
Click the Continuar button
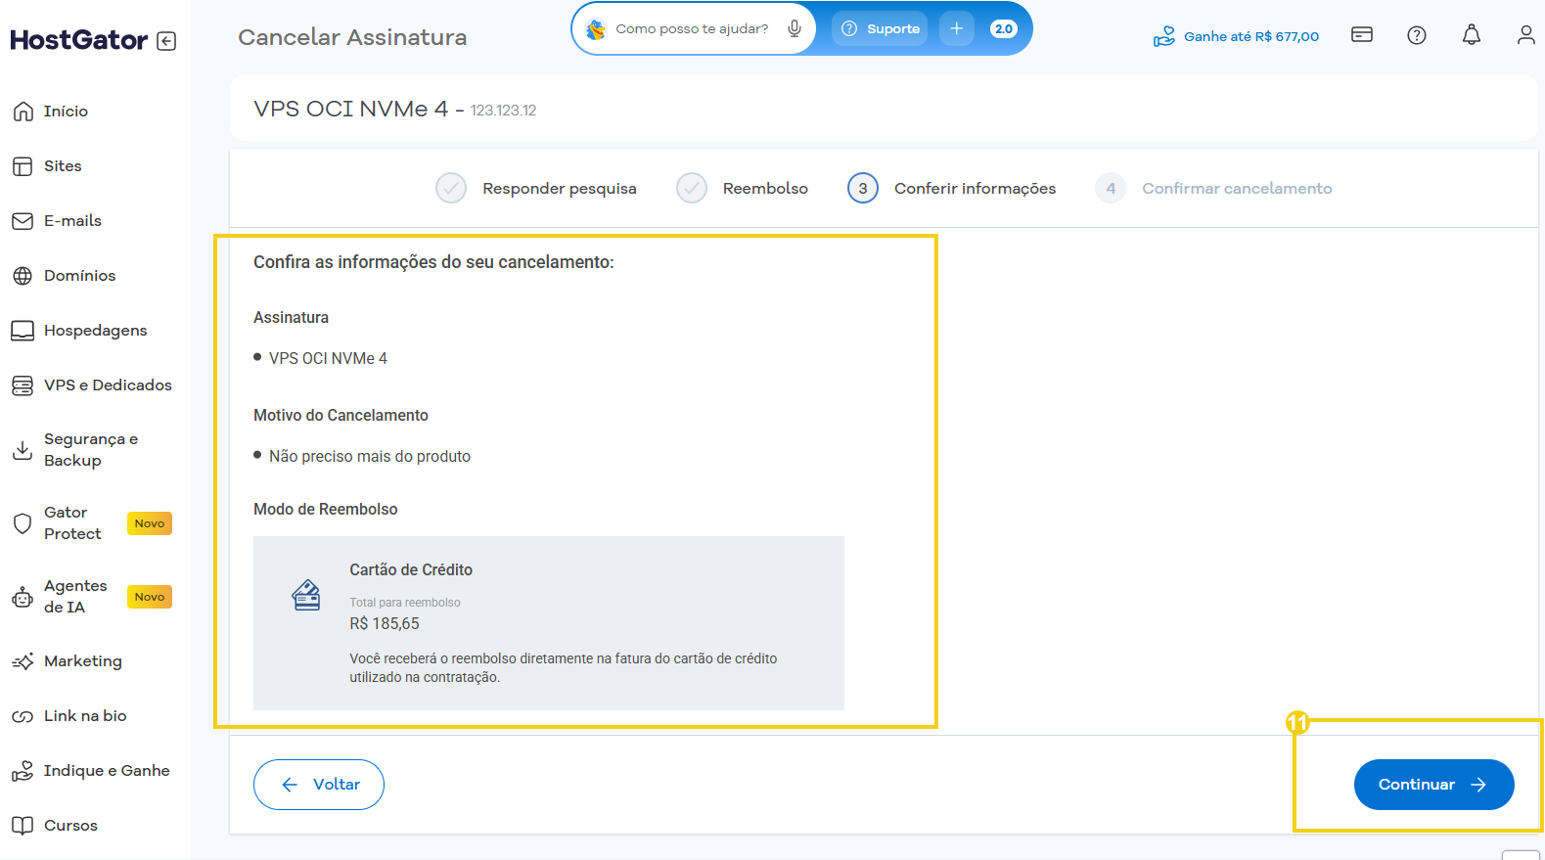click(1434, 785)
